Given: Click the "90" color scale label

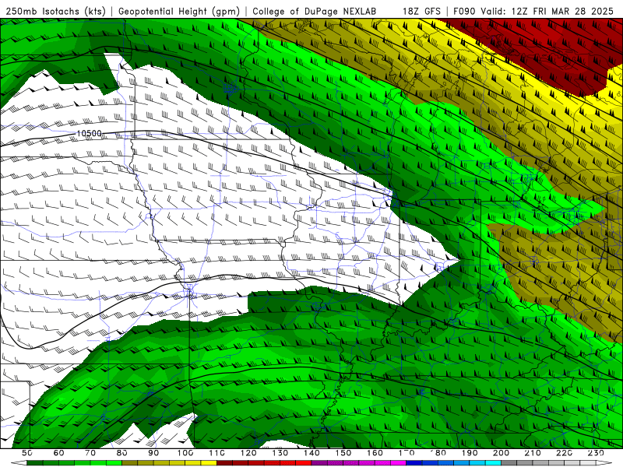Looking at the screenshot, I should pyautogui.click(x=153, y=453).
